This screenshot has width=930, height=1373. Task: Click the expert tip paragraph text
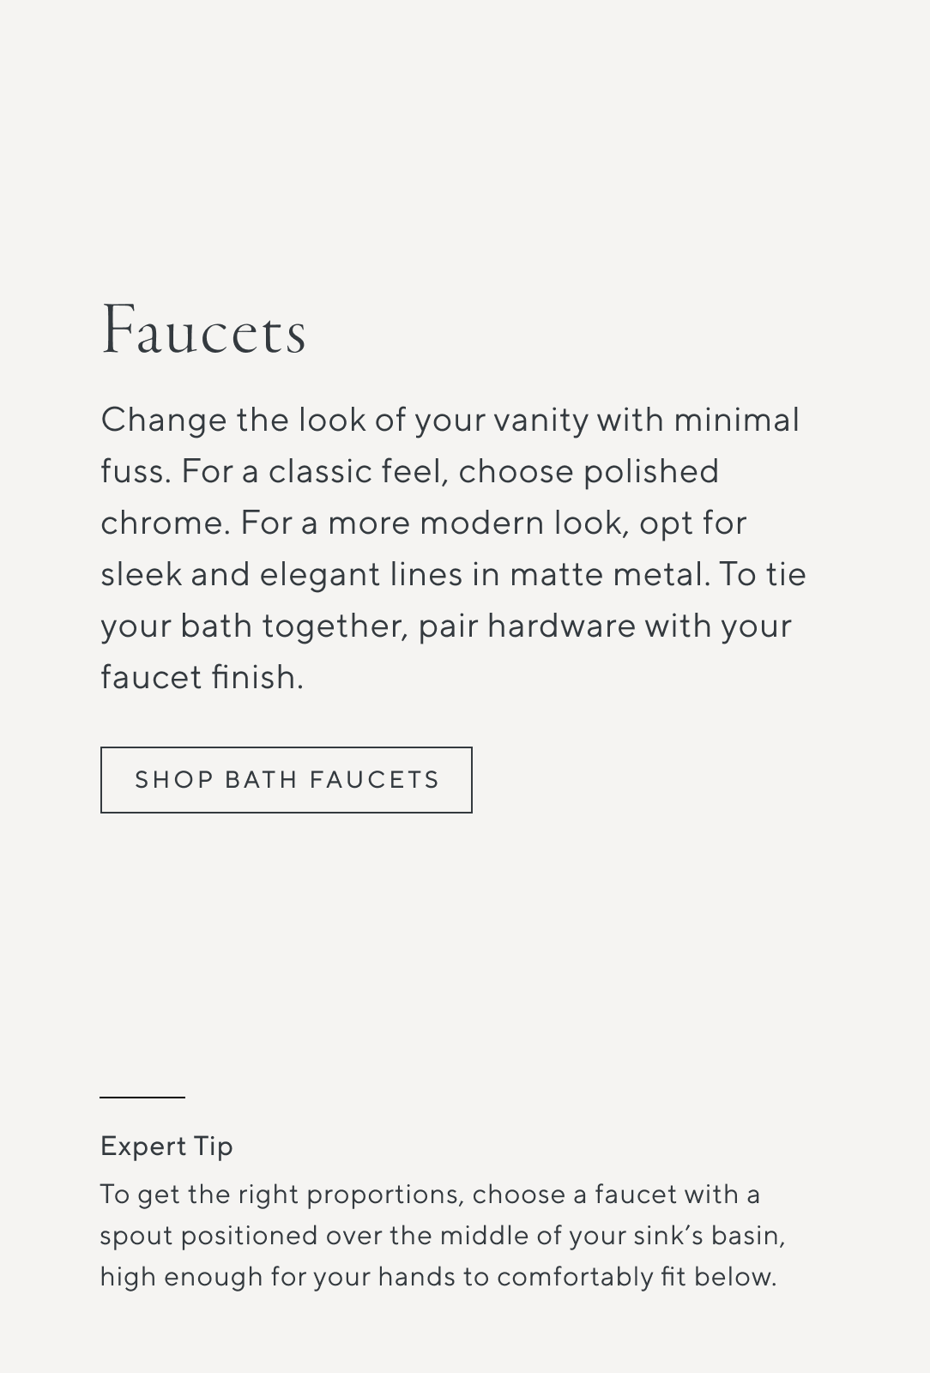click(442, 1236)
